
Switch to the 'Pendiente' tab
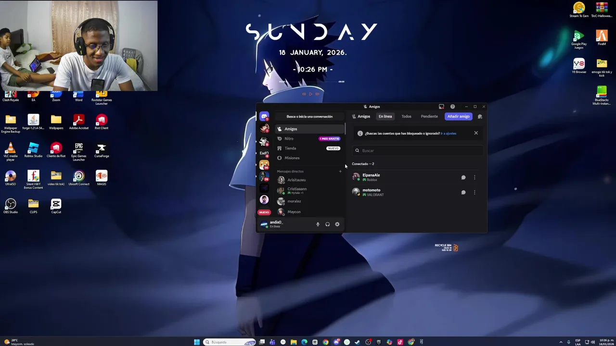(x=429, y=116)
